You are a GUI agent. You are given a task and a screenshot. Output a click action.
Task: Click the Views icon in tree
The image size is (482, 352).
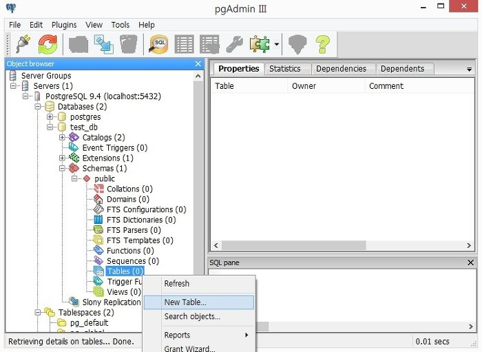coord(98,291)
